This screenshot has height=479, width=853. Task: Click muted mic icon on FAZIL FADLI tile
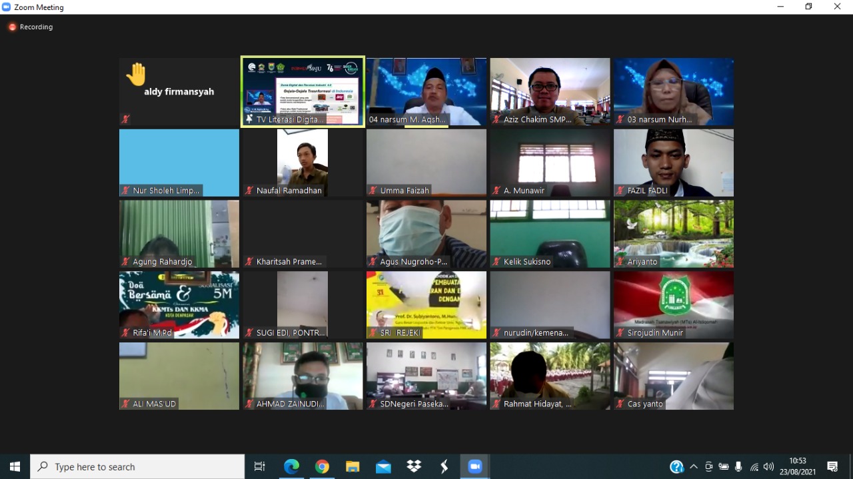(x=620, y=191)
